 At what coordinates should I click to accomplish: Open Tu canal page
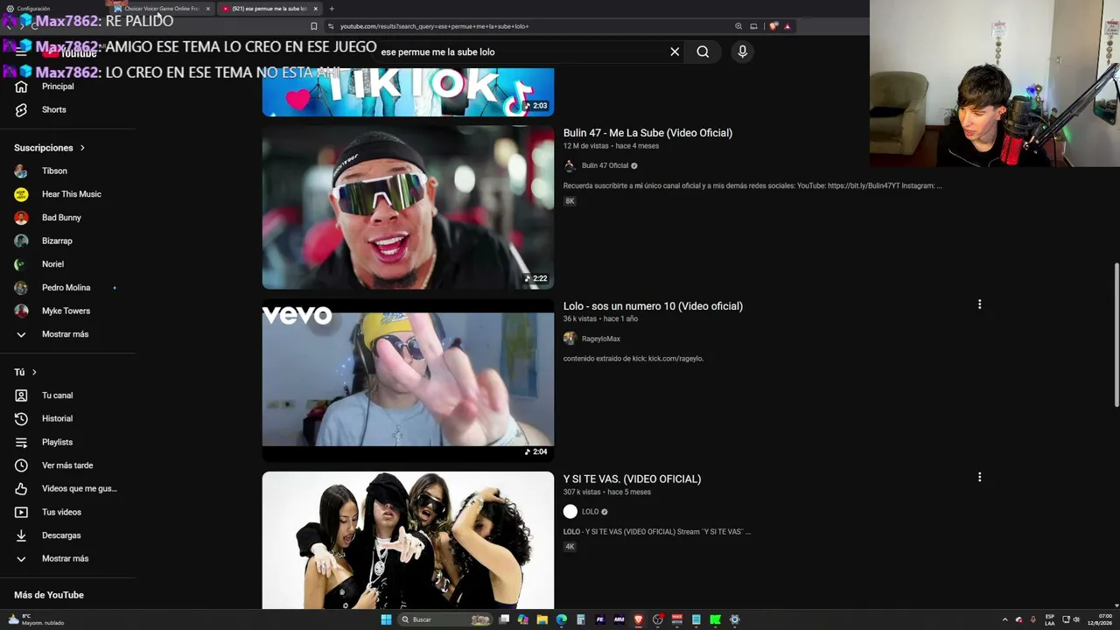coord(57,395)
